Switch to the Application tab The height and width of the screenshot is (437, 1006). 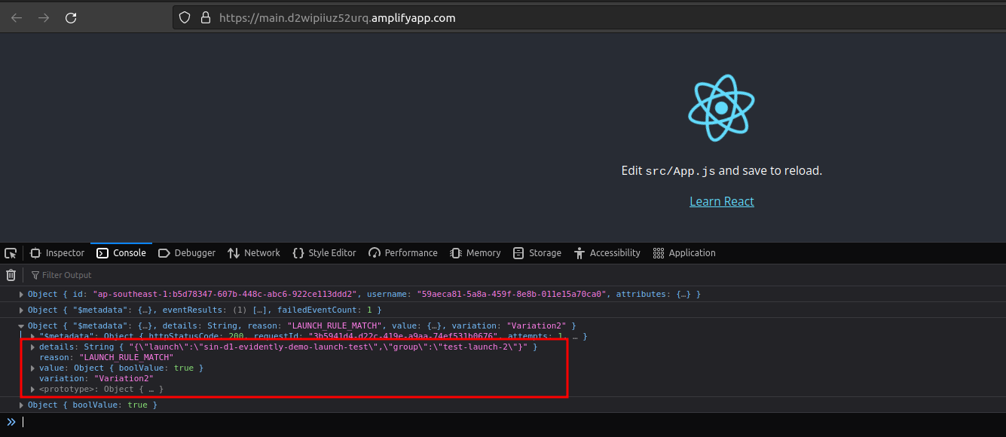pos(684,253)
